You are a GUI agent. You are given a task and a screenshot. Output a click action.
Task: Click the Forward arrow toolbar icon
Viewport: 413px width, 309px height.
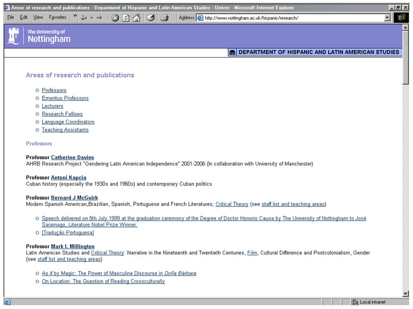(99, 18)
